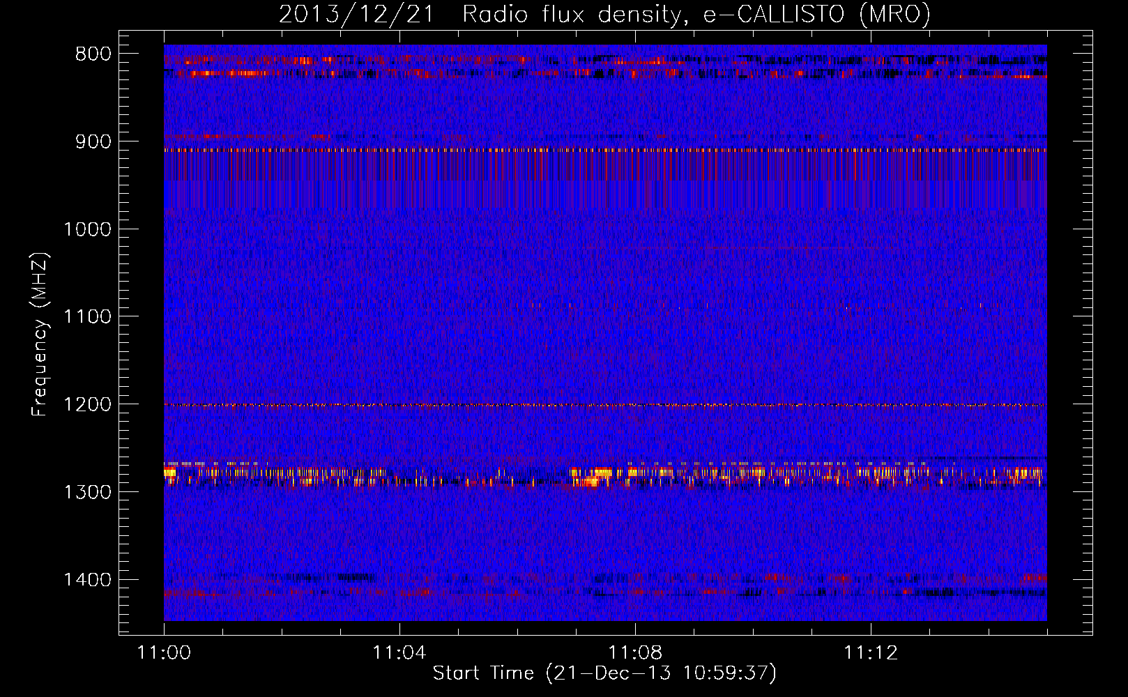Click the 11:08 time tick label

tap(635, 653)
